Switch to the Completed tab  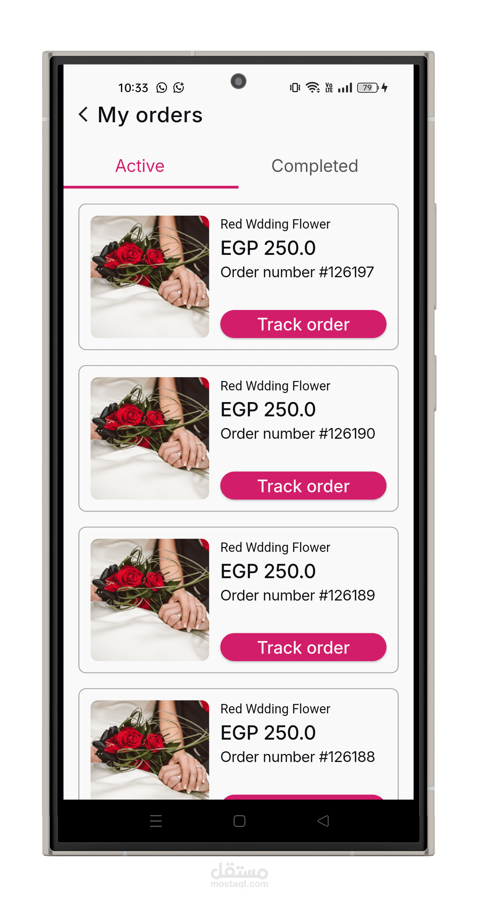[315, 166]
